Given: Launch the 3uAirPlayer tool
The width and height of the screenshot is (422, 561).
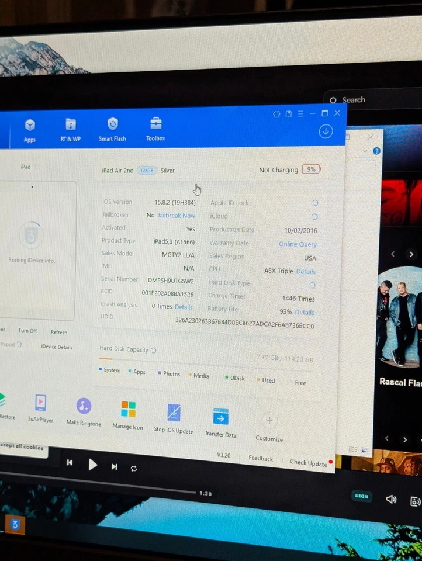Looking at the screenshot, I should click(40, 408).
